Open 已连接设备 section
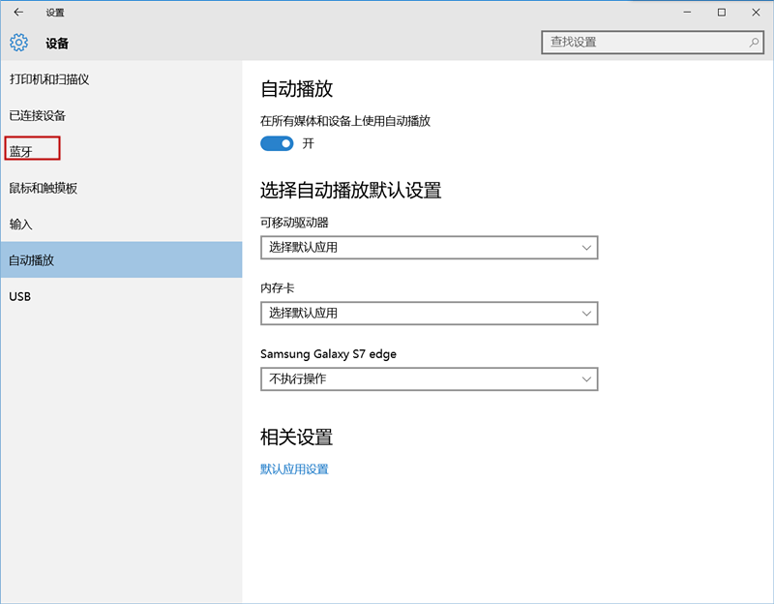This screenshot has height=604, width=774. tap(121, 115)
